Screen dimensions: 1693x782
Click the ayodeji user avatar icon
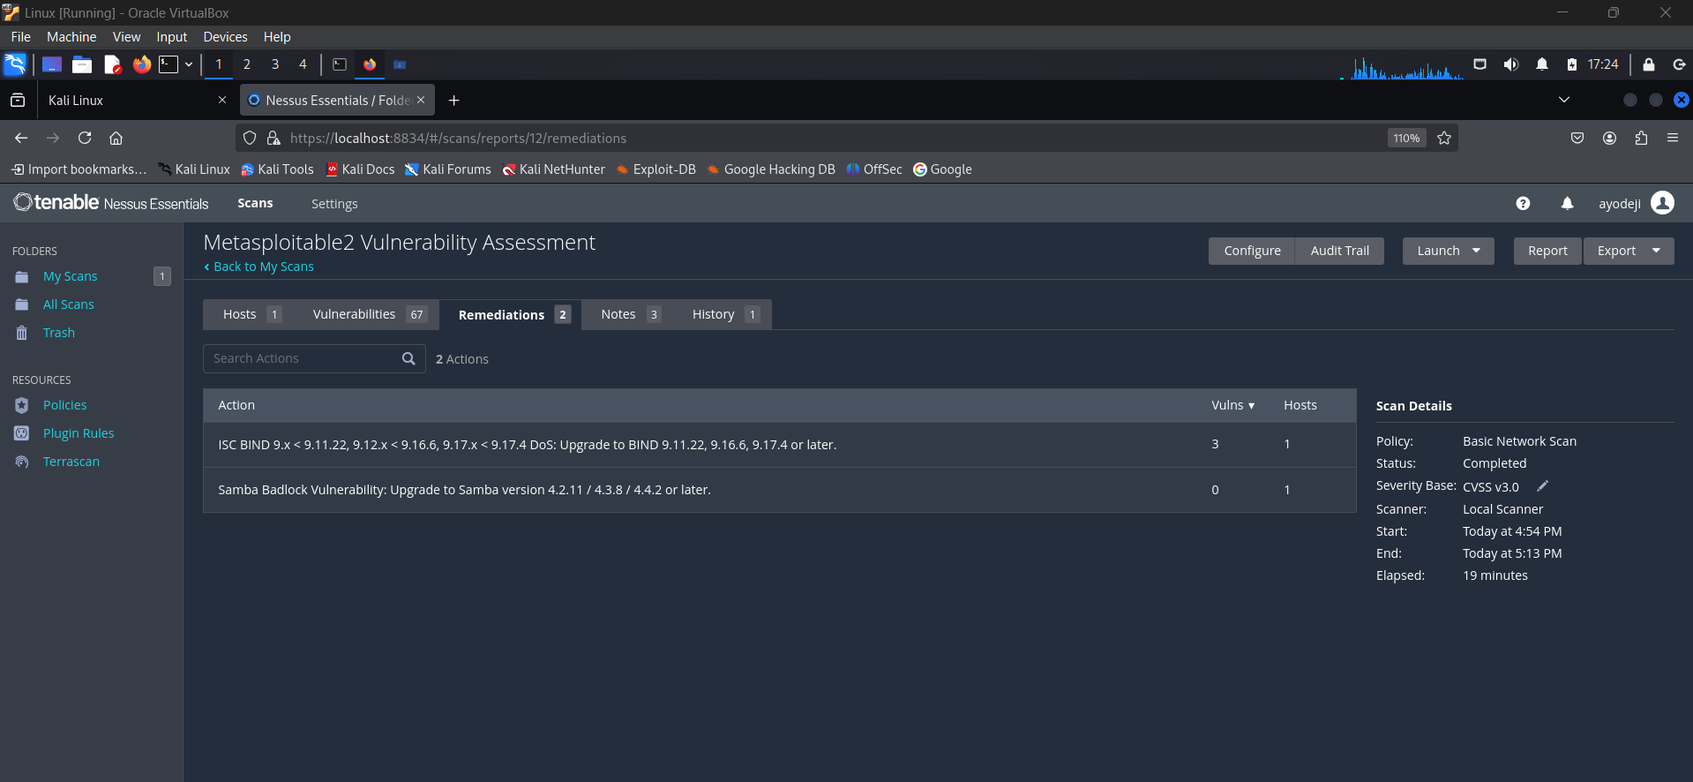(1662, 203)
